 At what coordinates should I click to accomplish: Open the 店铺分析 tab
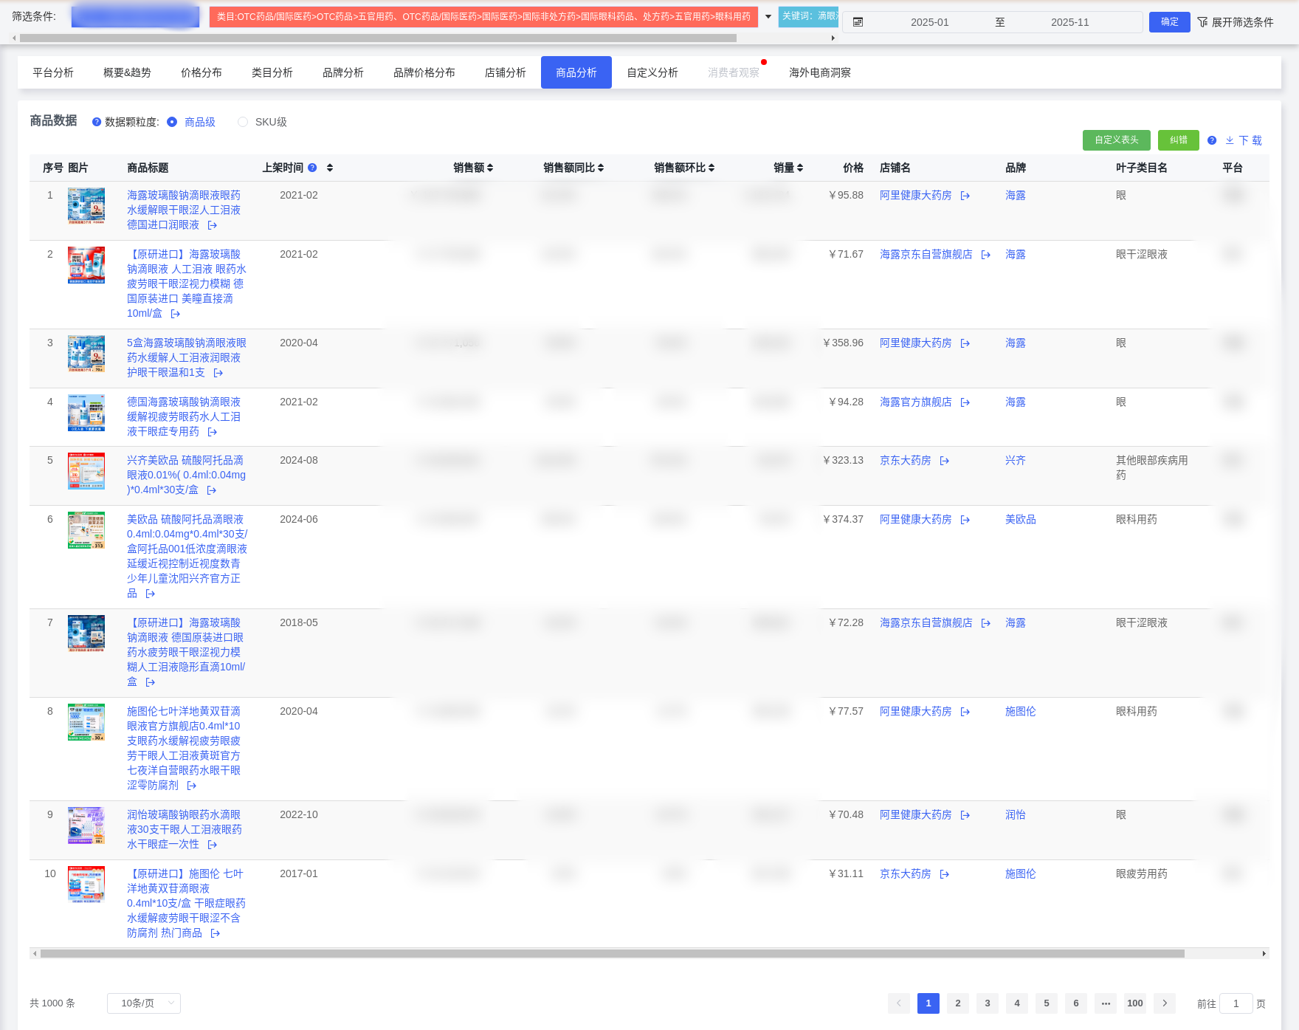point(505,72)
